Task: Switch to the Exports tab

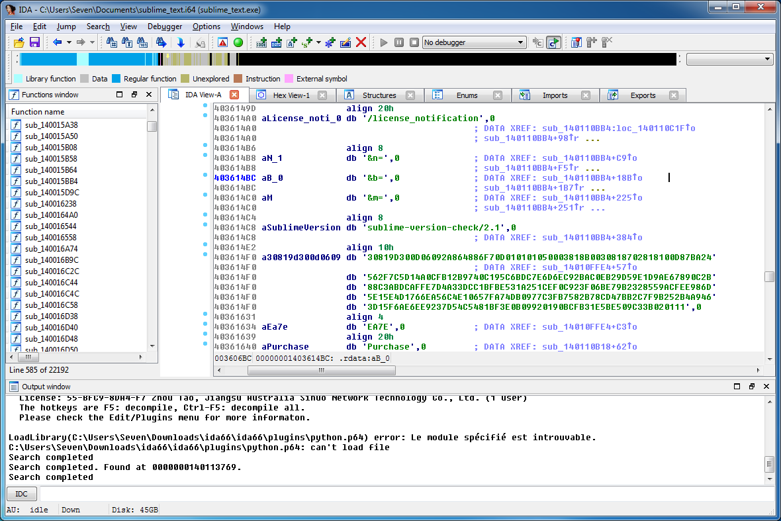Action: (x=643, y=95)
